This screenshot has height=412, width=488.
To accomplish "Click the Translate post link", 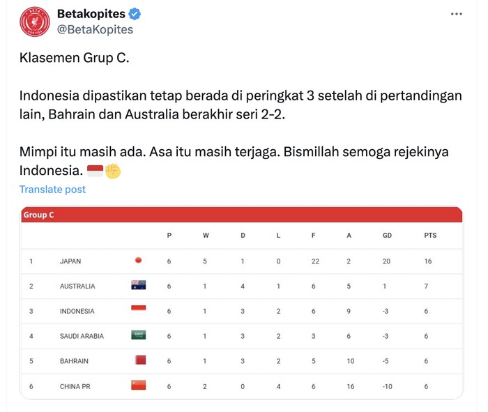I will (52, 190).
